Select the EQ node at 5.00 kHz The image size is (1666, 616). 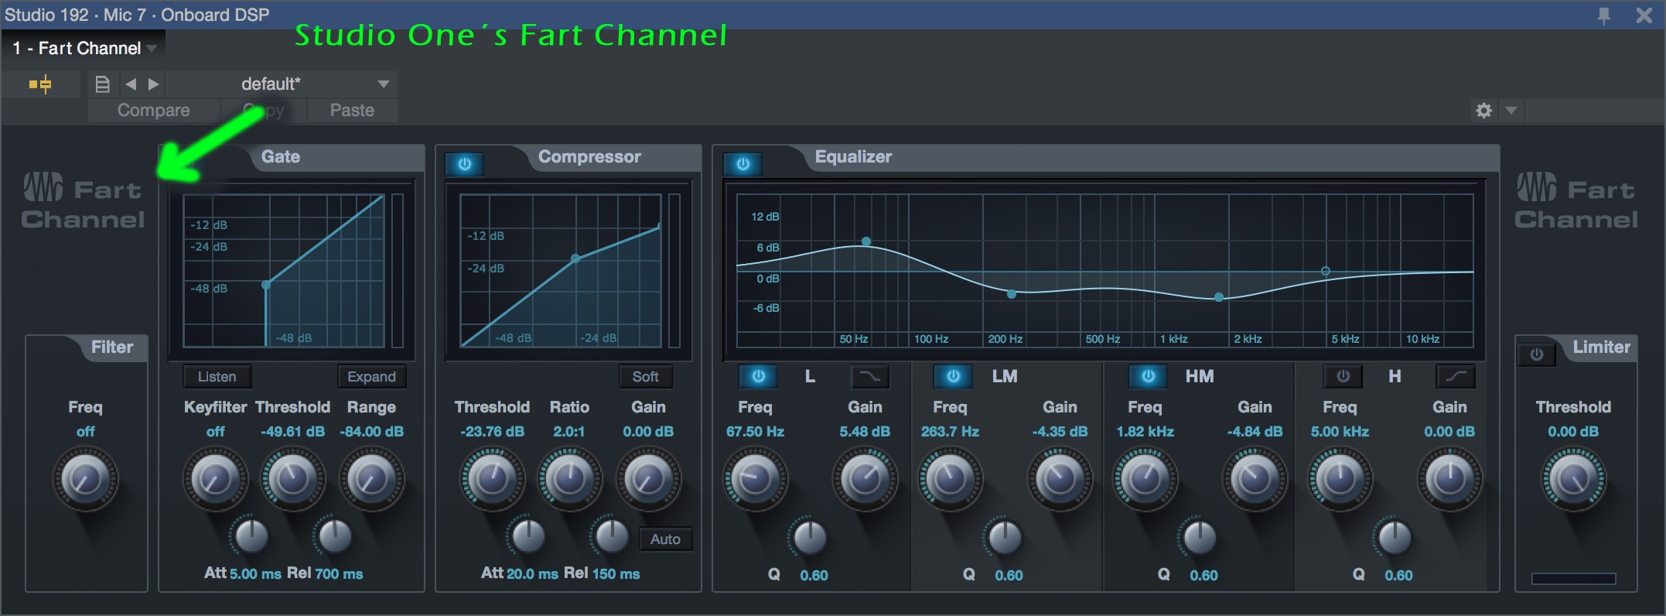coord(1326,271)
